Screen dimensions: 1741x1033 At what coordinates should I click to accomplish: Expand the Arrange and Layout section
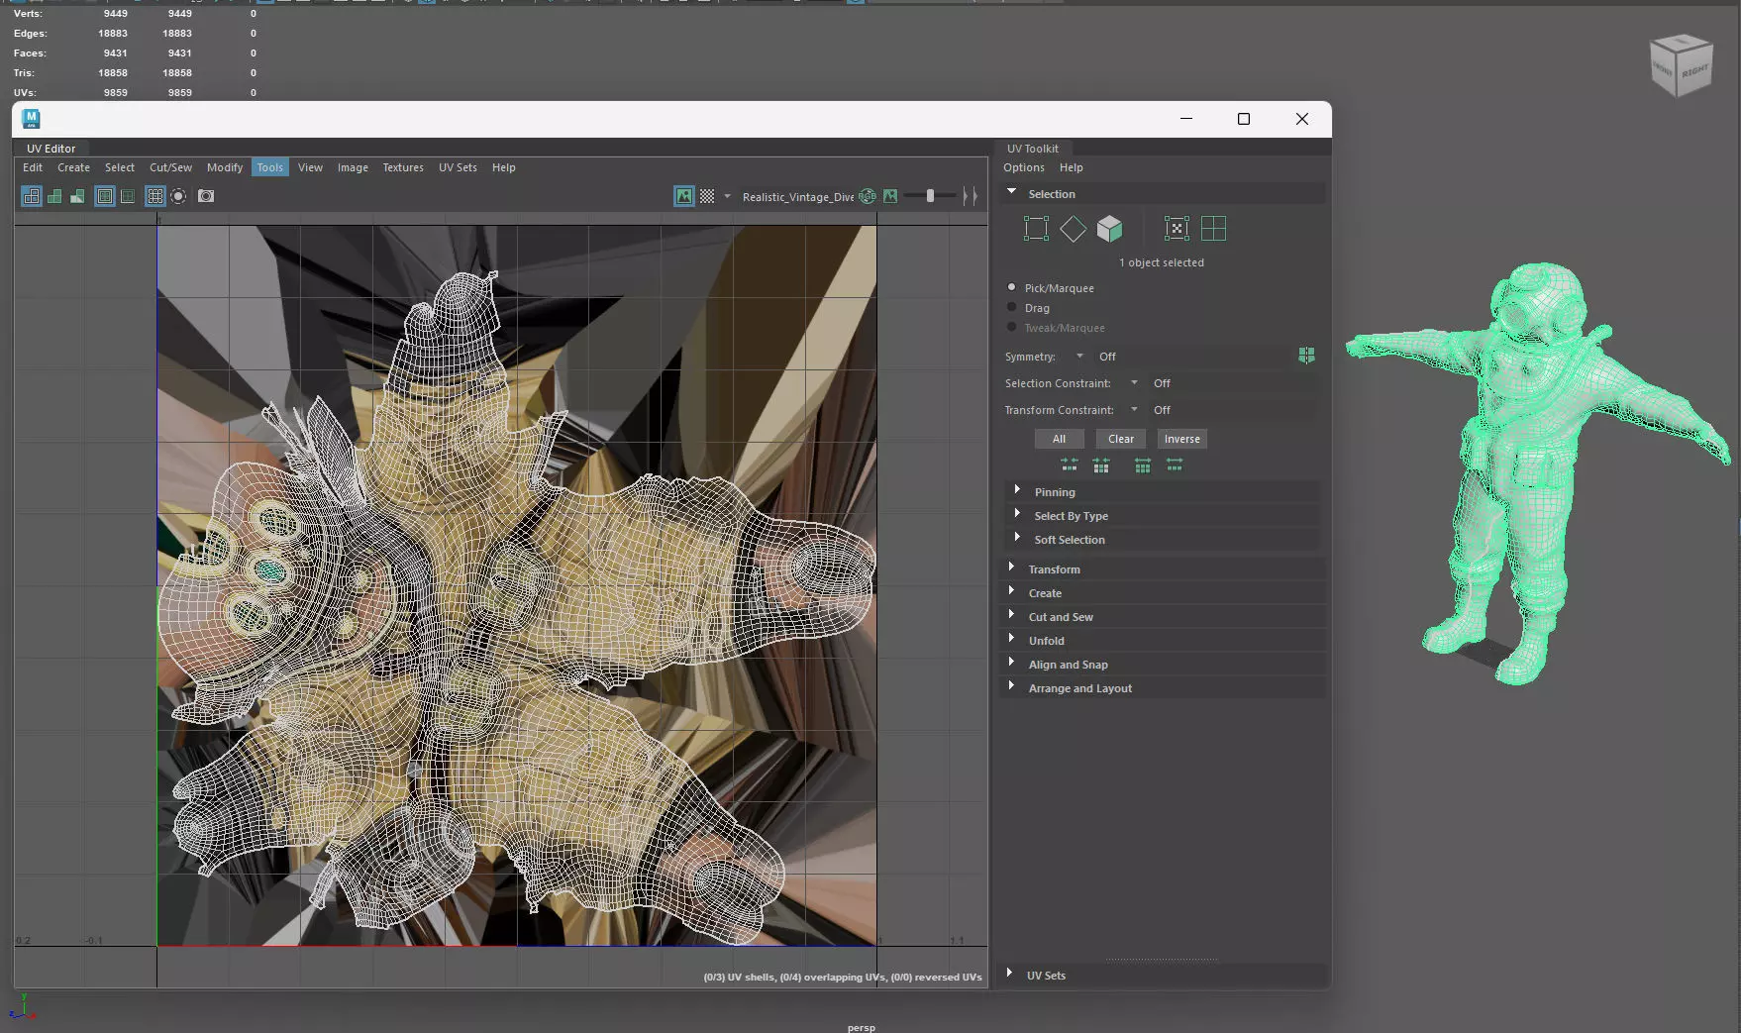pyautogui.click(x=1011, y=686)
